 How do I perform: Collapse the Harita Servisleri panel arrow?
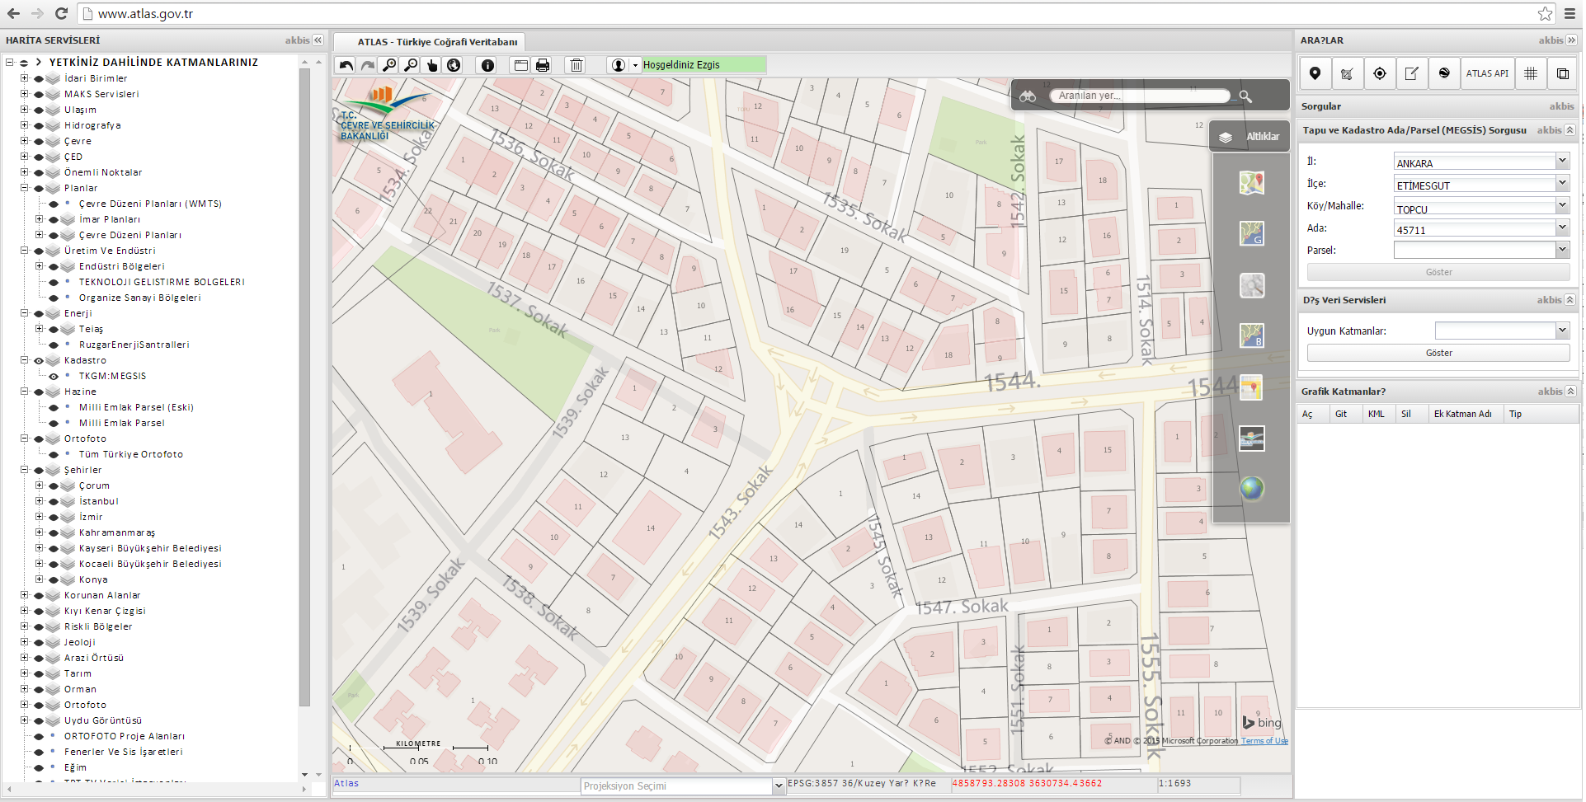[x=318, y=40]
